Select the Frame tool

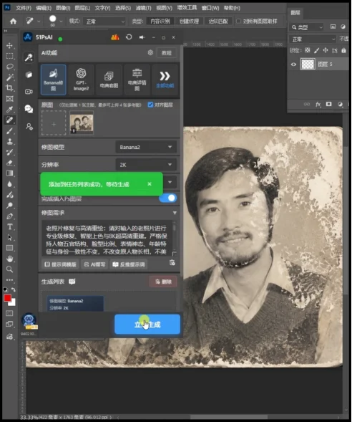(x=10, y=99)
